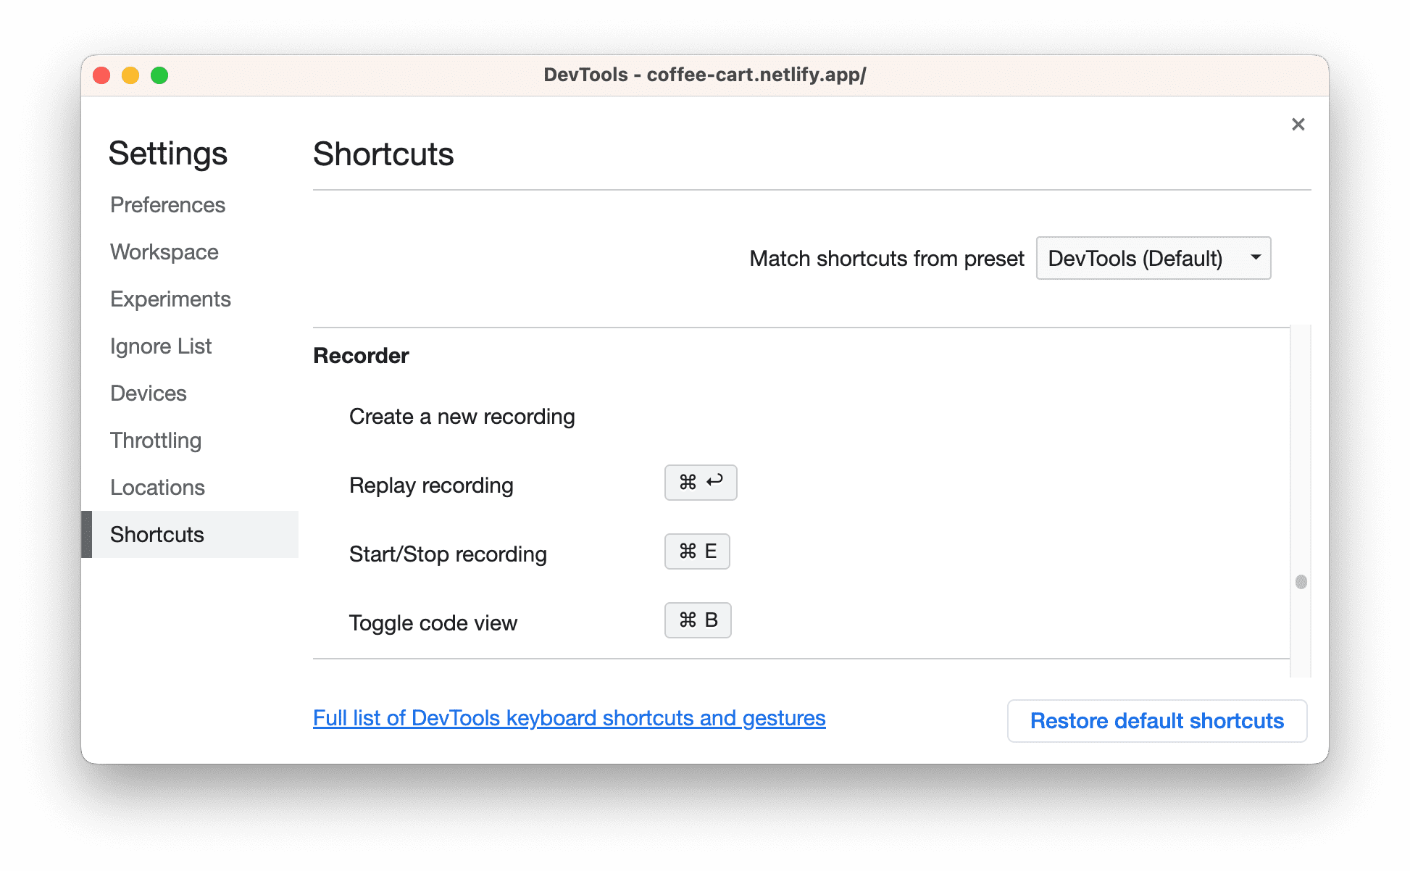The height and width of the screenshot is (871, 1410).
Task: Navigate to Ignore List settings
Action: [159, 346]
